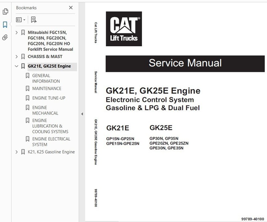The width and height of the screenshot is (267, 222).
Task: Click the 'GPE15N-GPE25N' model text
Action: coord(123,143)
